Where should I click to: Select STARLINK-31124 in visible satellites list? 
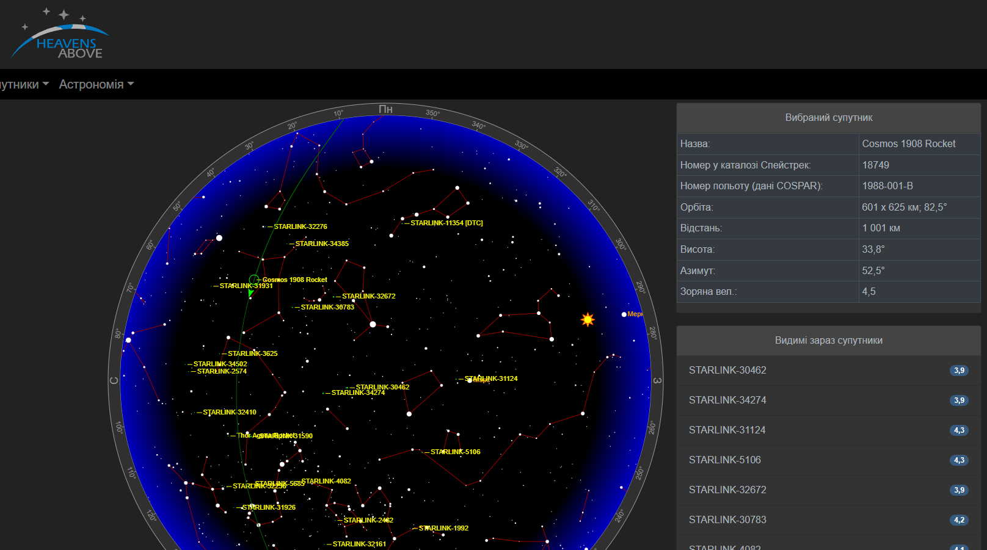pyautogui.click(x=727, y=430)
